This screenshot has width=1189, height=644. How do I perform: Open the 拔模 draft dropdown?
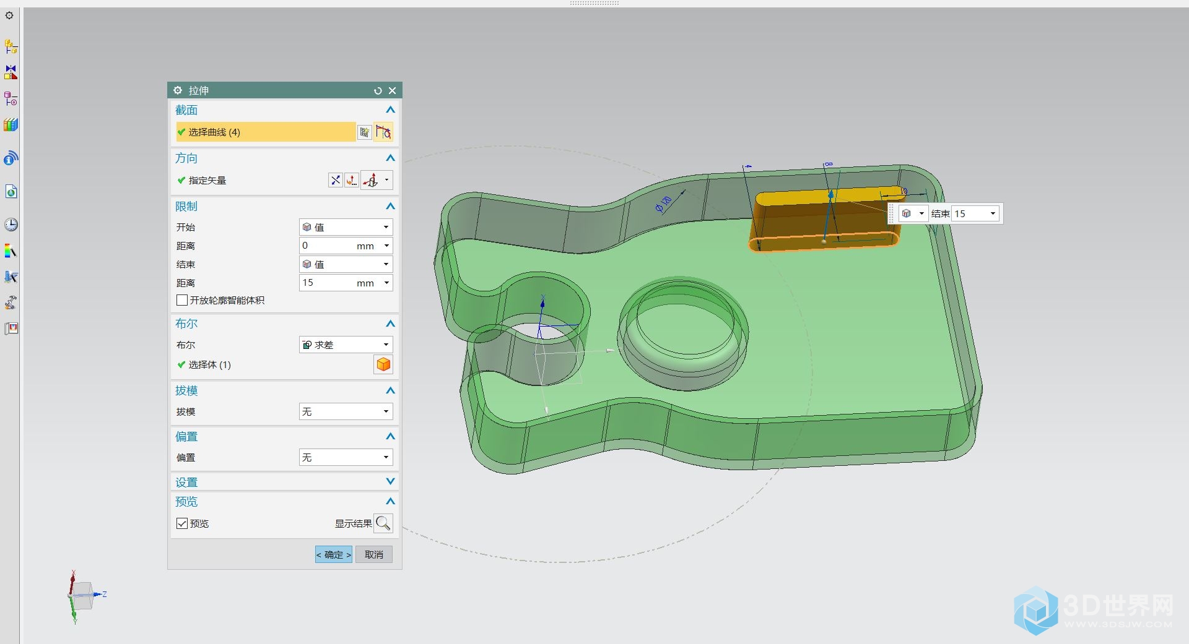[346, 411]
